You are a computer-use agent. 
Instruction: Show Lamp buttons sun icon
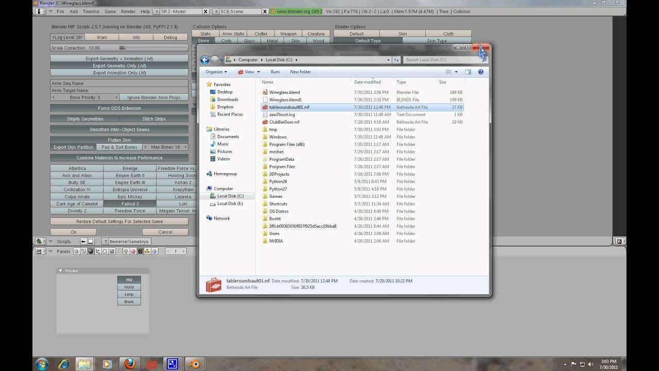click(126, 251)
